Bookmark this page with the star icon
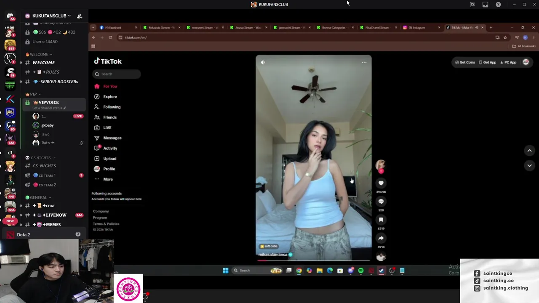Image resolution: width=539 pixels, height=303 pixels. tap(505, 37)
